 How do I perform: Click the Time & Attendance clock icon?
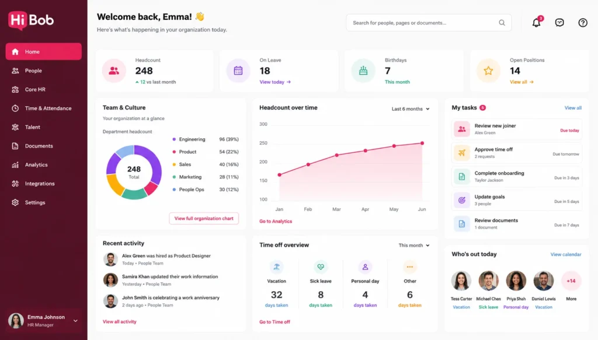click(x=15, y=108)
